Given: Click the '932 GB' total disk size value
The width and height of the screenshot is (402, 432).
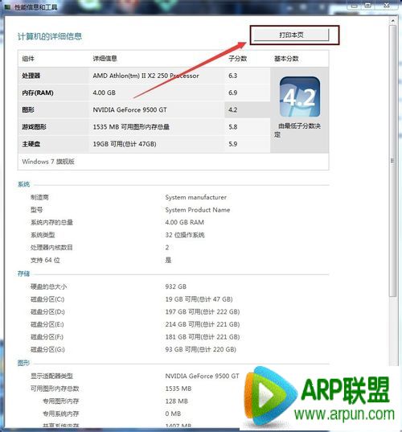Looking at the screenshot, I should pyautogui.click(x=175, y=286).
